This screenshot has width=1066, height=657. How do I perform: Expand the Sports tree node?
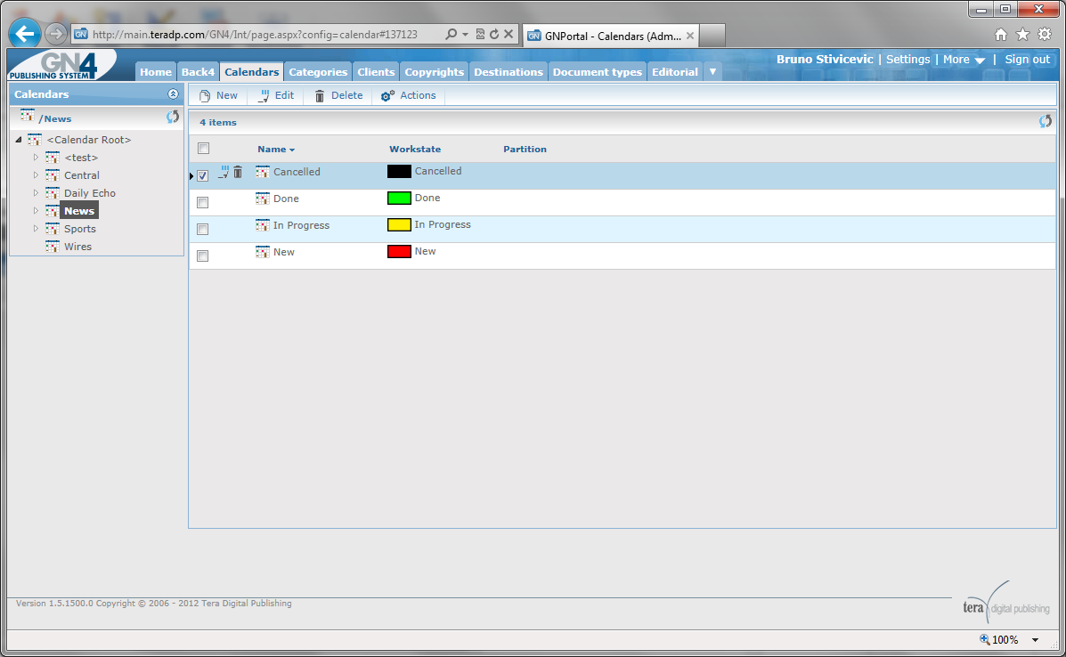coord(36,228)
